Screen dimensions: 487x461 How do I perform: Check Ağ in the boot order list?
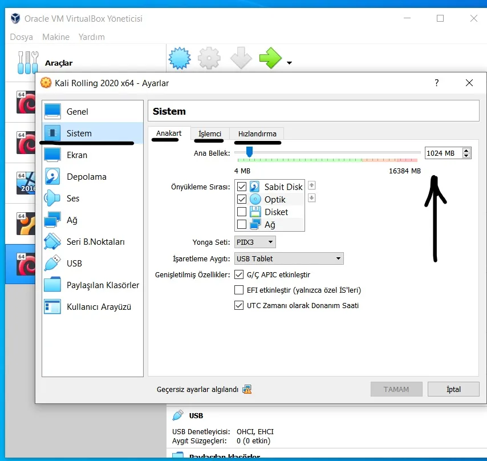click(x=242, y=224)
